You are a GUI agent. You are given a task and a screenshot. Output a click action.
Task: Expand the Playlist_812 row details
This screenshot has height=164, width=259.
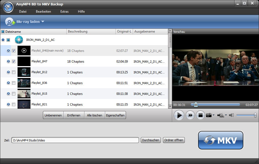tap(8, 72)
